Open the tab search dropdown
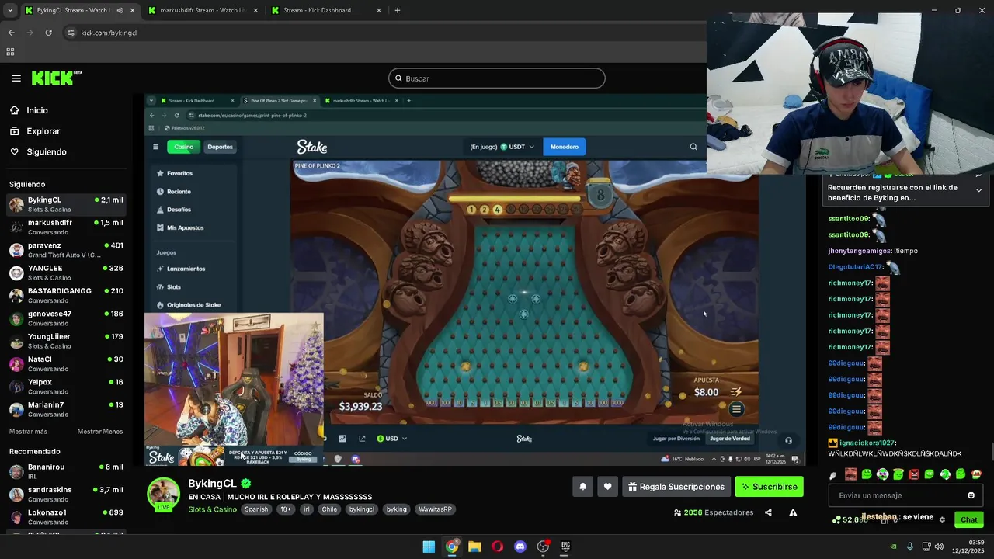This screenshot has width=994, height=559. click(x=10, y=10)
